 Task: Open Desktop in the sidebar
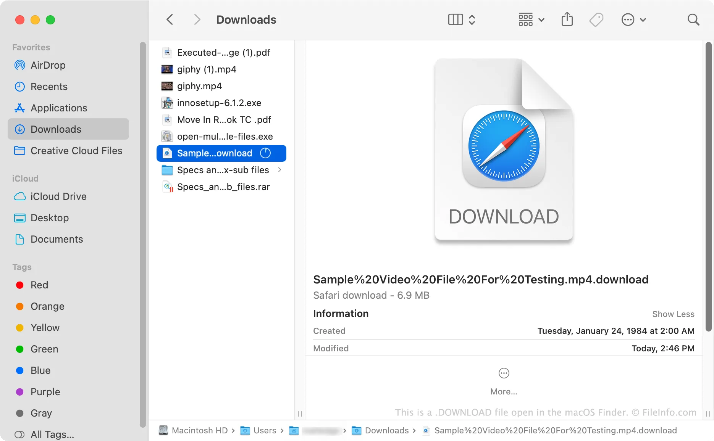[x=68, y=218]
